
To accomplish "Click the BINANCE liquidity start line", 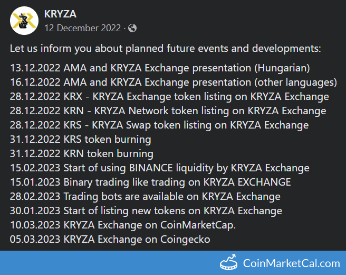I will click(x=159, y=168).
